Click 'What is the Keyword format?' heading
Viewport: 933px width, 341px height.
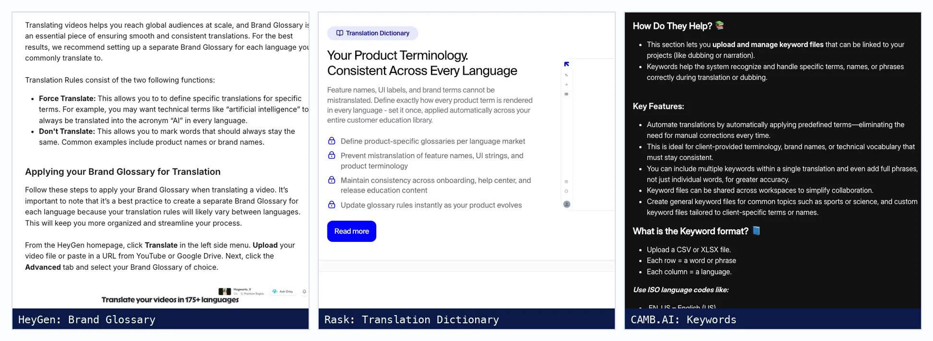tap(690, 231)
